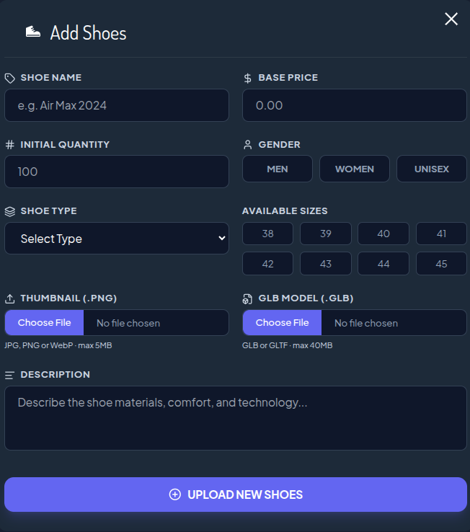The width and height of the screenshot is (470, 532).
Task: Click the 'GENDER' label text
Action: (279, 145)
